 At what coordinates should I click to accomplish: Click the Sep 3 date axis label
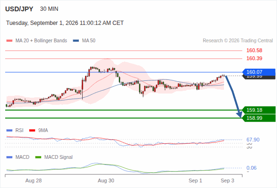227,180
